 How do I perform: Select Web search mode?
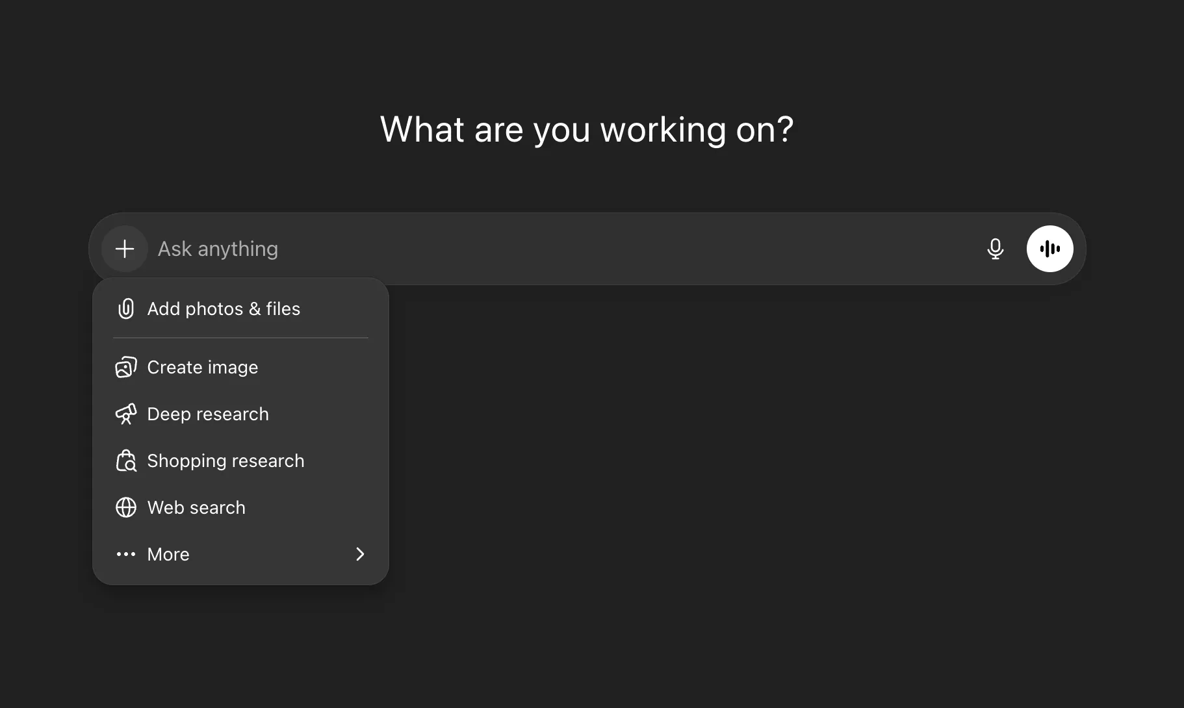(x=196, y=507)
